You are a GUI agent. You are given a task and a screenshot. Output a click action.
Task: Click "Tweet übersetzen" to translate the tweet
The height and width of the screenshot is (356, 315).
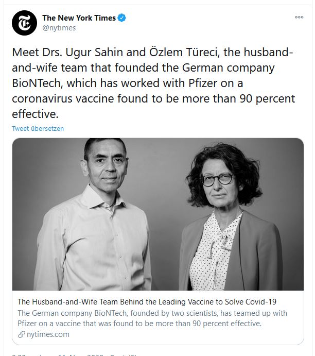tap(38, 128)
